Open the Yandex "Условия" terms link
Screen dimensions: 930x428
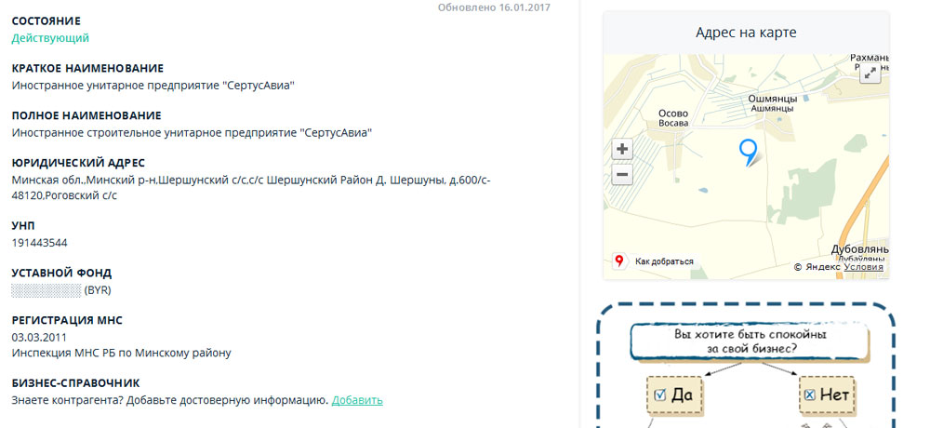(863, 267)
